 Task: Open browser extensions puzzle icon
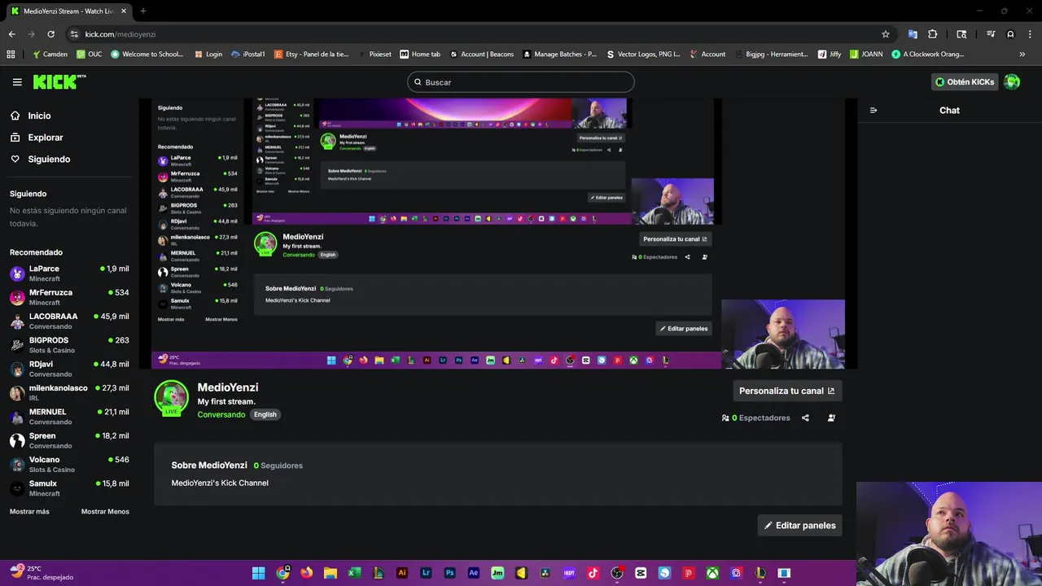tap(933, 34)
